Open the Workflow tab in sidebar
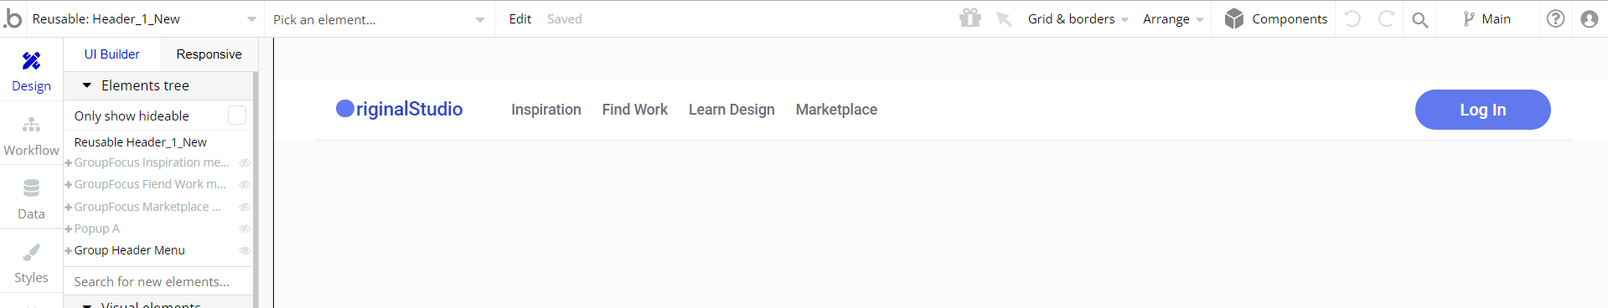Screen dimensions: 1608x308 pos(31,135)
